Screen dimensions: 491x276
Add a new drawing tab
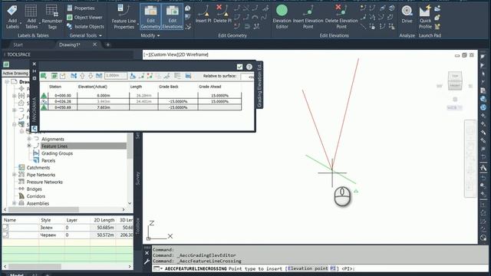coord(107,44)
